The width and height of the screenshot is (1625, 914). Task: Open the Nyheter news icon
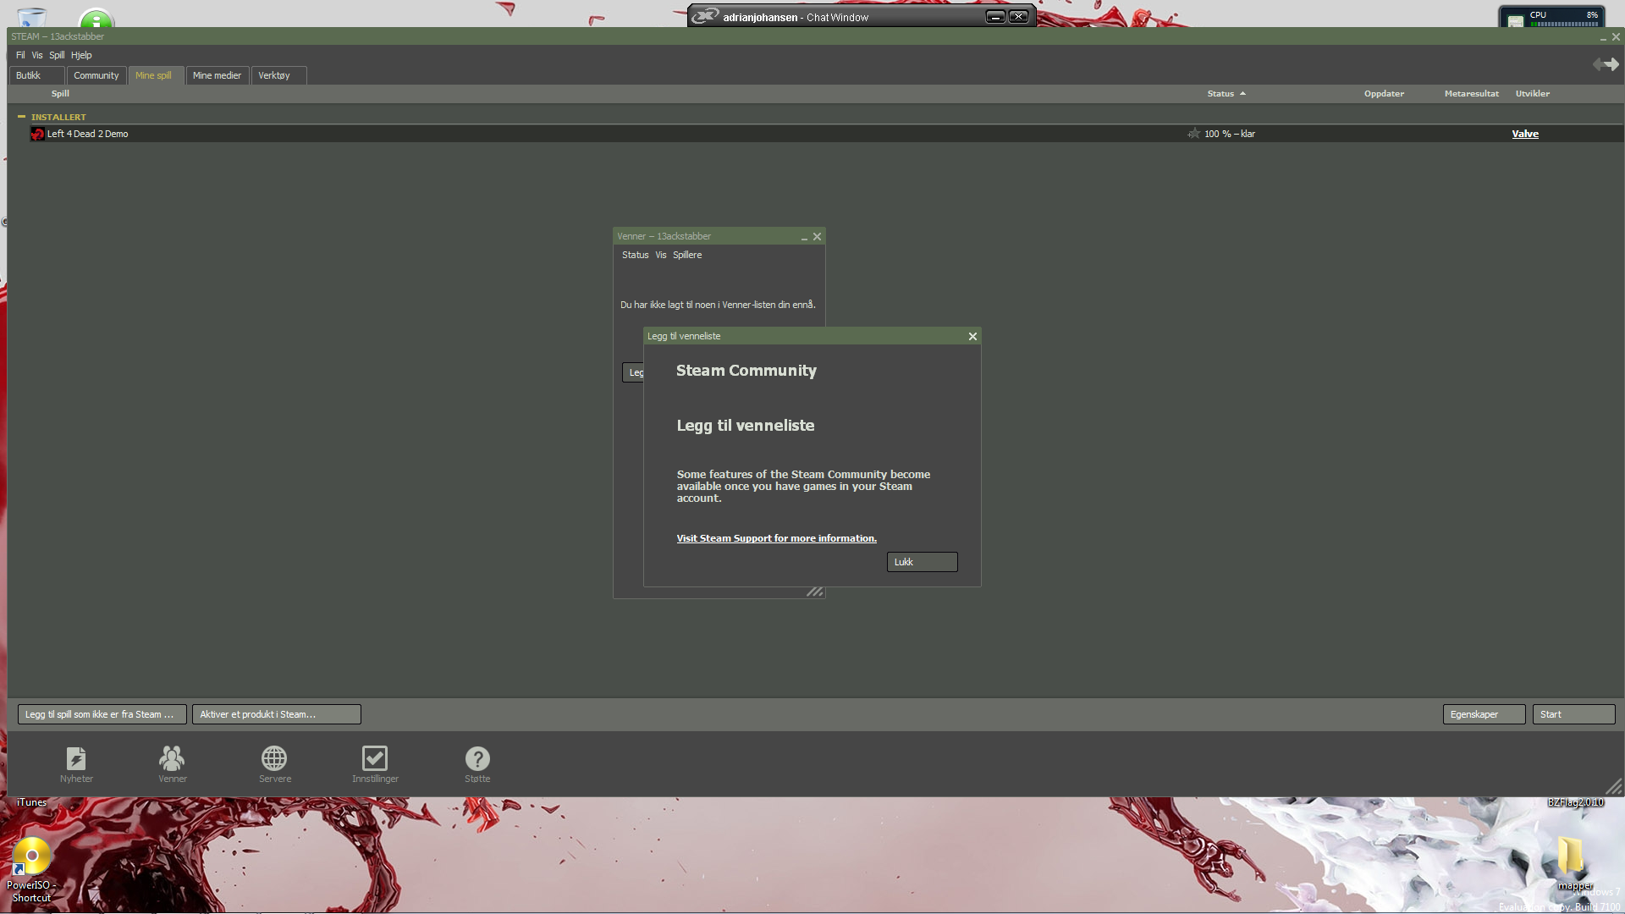pos(76,758)
